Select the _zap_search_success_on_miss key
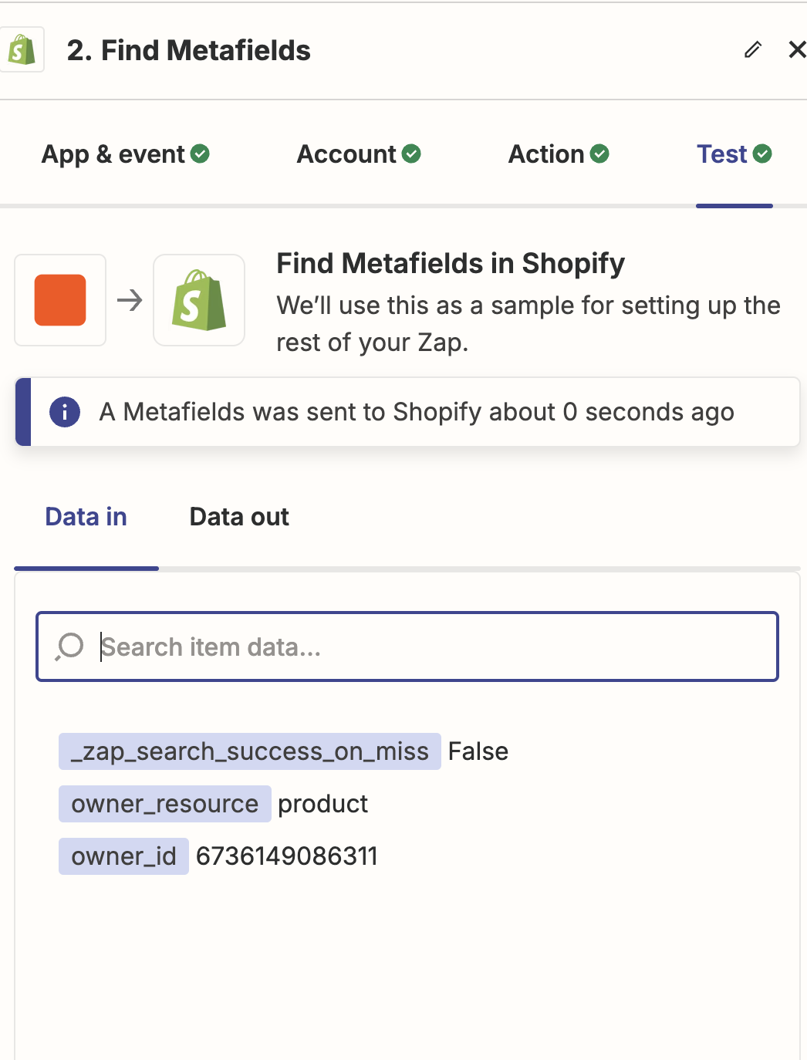 pos(250,751)
